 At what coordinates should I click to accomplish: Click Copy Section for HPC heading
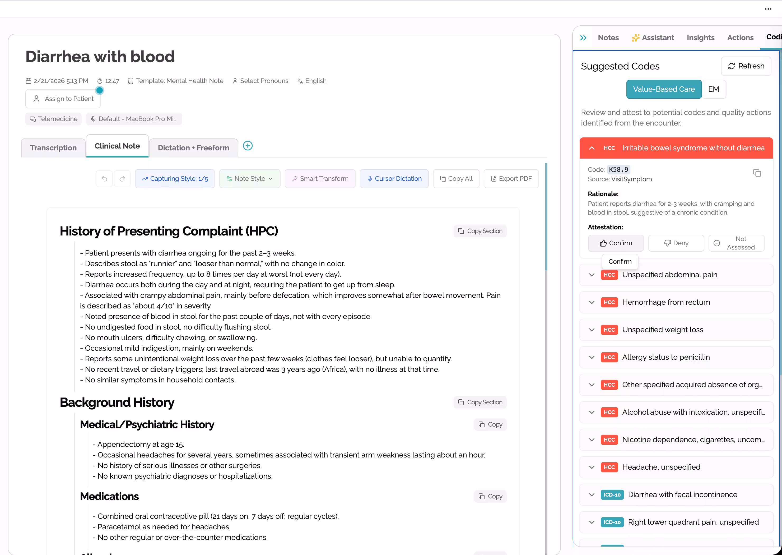[x=480, y=231]
